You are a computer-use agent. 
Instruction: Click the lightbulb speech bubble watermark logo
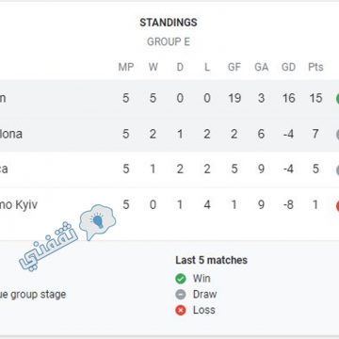pyautogui.click(x=97, y=221)
